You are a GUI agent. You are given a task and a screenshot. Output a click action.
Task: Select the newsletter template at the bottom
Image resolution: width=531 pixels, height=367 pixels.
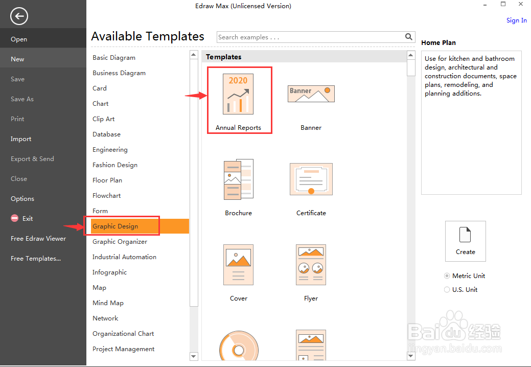[x=311, y=345]
